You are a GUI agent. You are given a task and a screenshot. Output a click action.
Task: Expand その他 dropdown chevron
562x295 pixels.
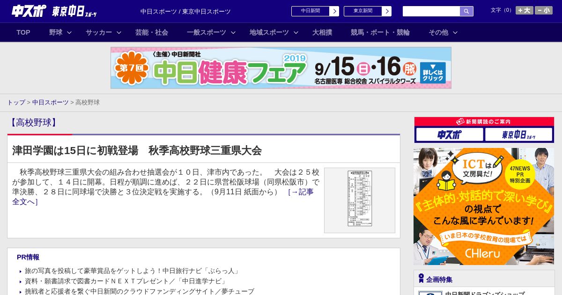point(455,32)
